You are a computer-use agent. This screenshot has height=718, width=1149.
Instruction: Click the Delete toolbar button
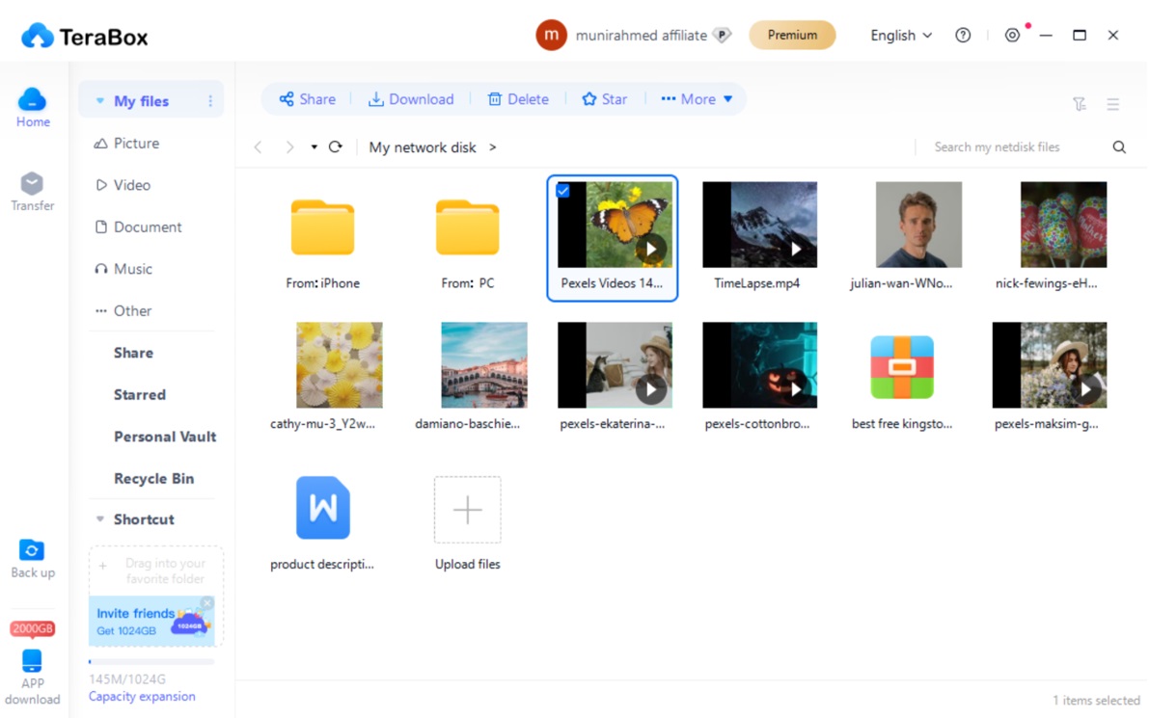(x=518, y=99)
